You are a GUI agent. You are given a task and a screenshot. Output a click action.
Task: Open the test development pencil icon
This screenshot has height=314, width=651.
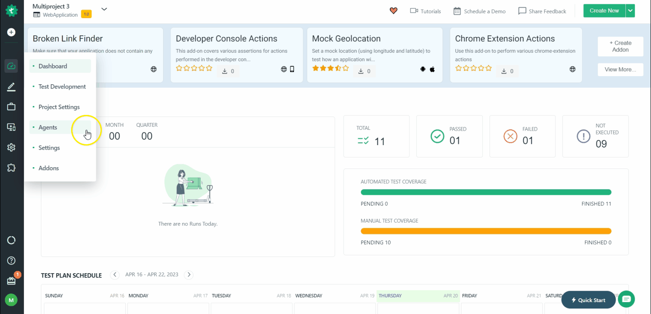(x=12, y=87)
